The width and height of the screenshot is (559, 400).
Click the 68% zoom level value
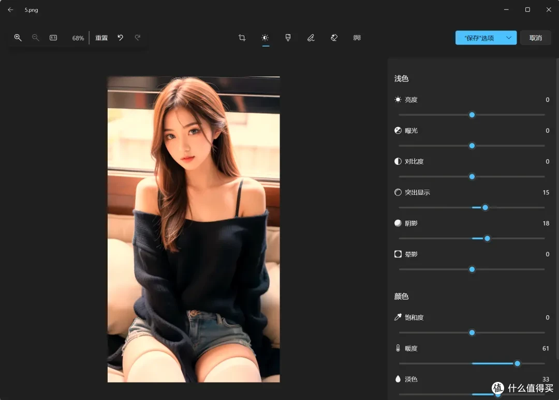click(x=78, y=38)
